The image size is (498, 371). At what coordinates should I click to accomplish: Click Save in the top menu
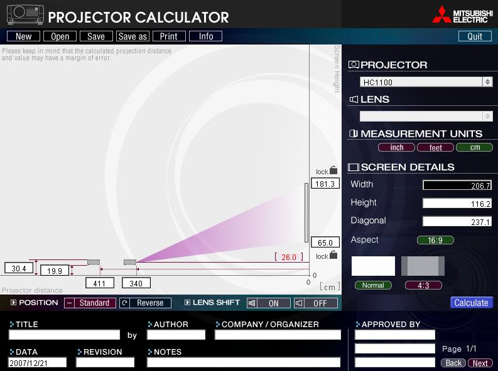96,36
